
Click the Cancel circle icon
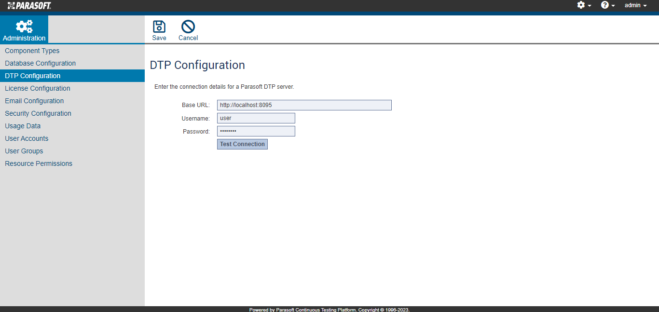pos(188,27)
